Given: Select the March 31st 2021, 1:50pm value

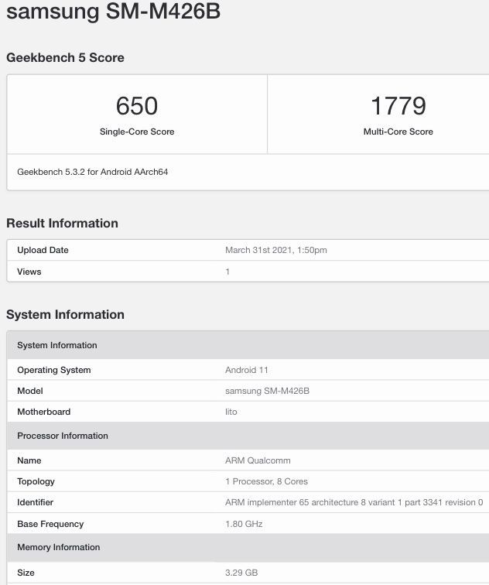Looking at the screenshot, I should (x=276, y=250).
